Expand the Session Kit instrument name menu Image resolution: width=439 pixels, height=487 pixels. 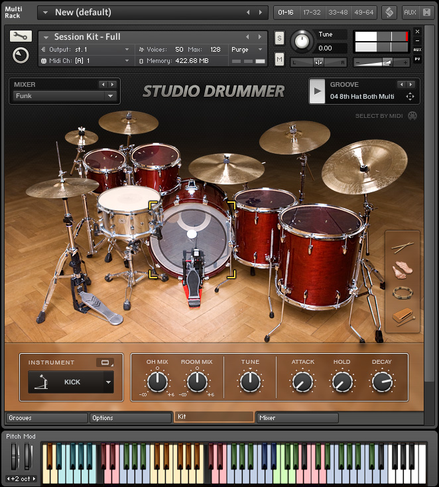point(46,37)
